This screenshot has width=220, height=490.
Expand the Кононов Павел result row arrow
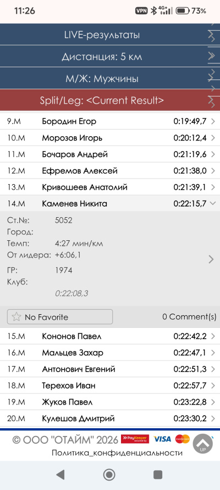coord(213,337)
